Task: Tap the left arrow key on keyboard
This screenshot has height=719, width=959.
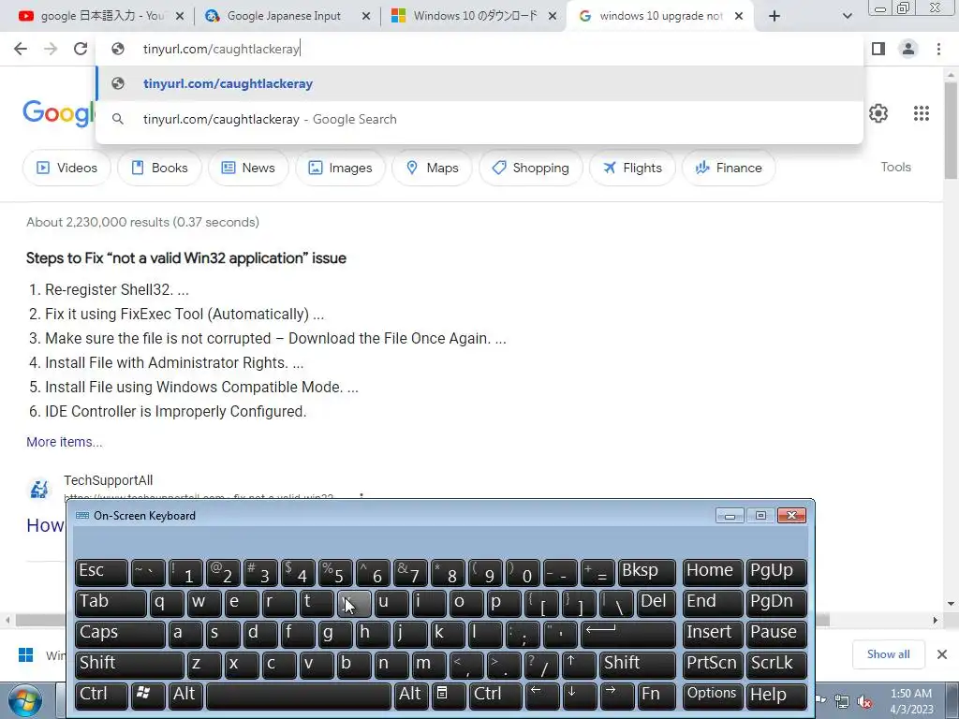Action: (542, 696)
